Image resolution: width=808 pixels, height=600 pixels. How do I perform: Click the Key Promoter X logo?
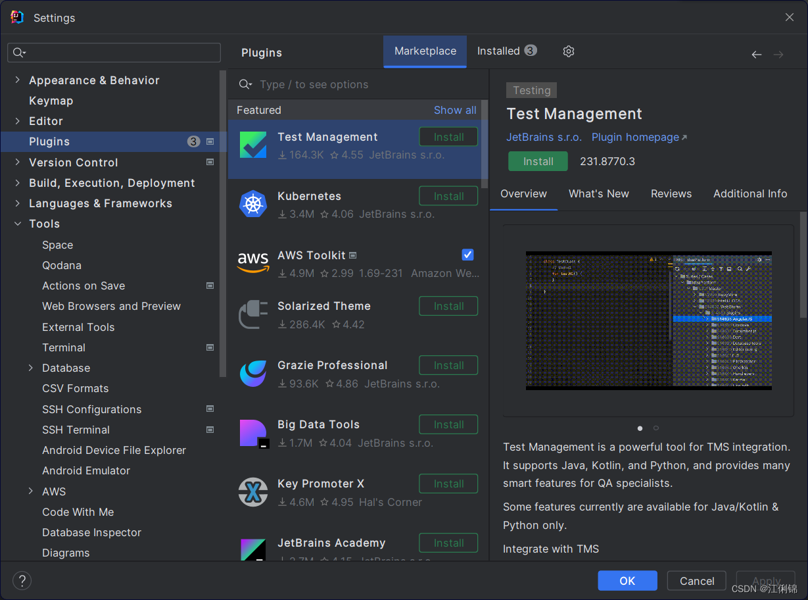point(253,492)
